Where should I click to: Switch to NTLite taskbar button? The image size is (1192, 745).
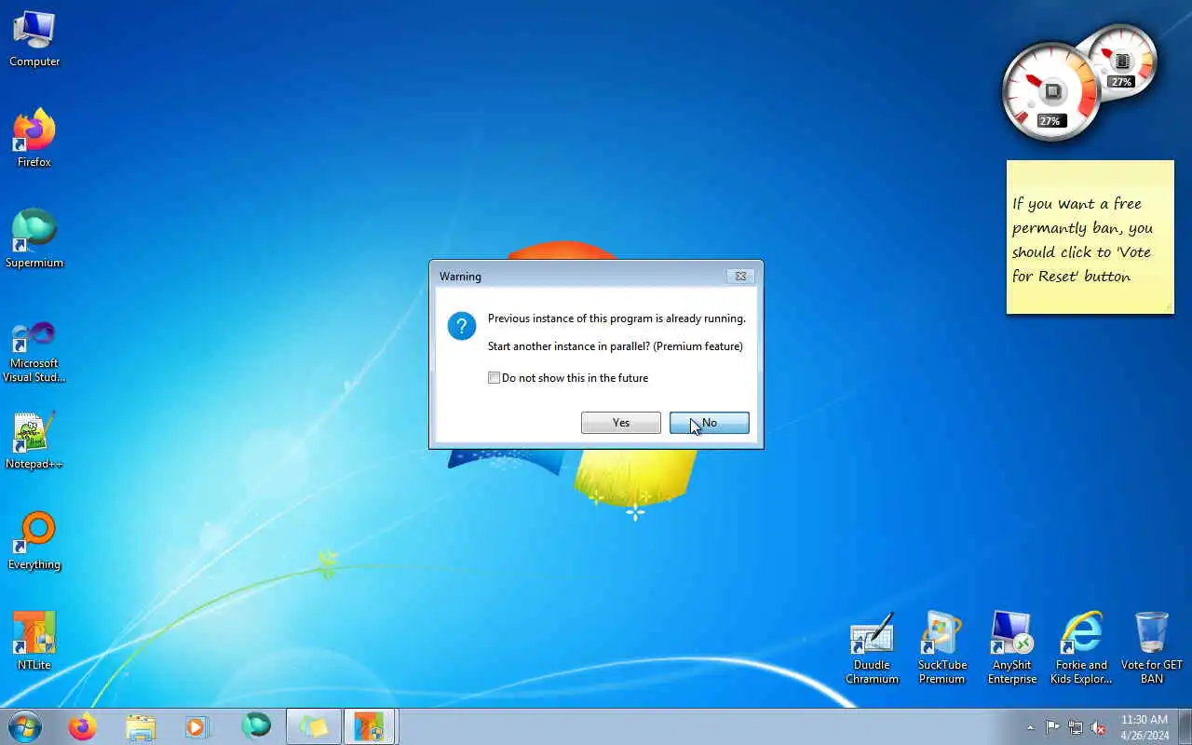point(370,726)
